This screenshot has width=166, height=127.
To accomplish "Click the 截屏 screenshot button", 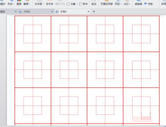I will click(x=26, y=4).
